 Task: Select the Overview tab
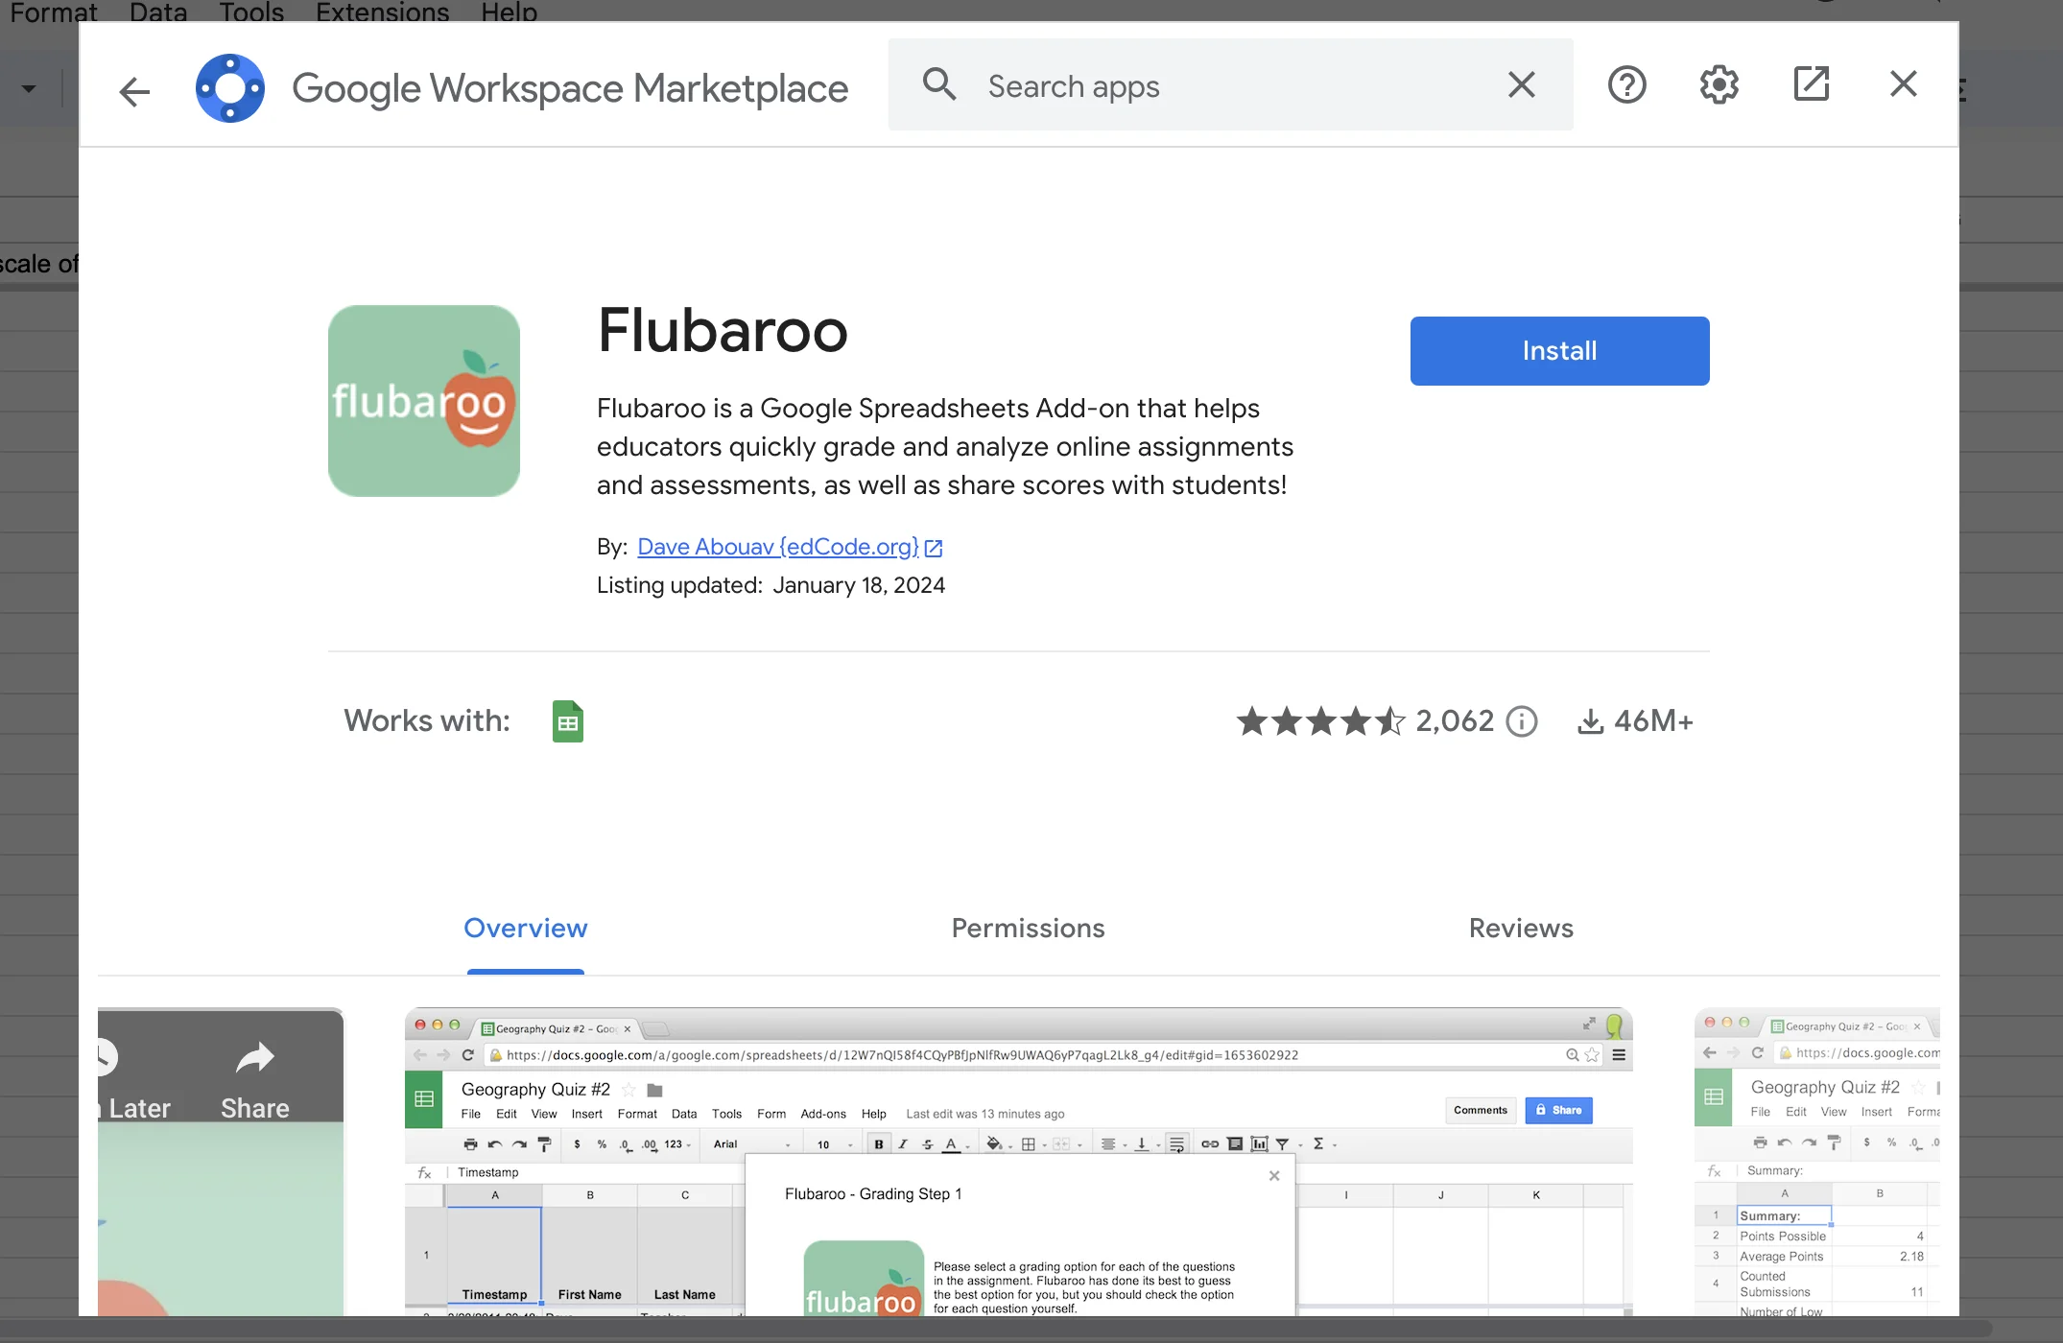click(x=525, y=929)
